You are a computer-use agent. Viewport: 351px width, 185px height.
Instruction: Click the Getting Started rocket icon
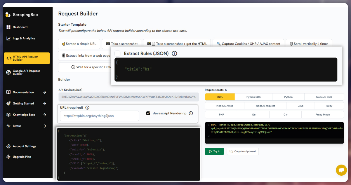(8, 104)
